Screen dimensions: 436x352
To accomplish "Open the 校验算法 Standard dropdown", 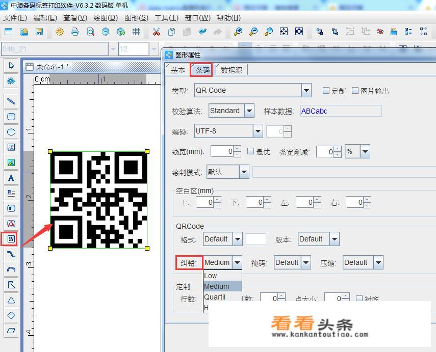I will pos(249,111).
